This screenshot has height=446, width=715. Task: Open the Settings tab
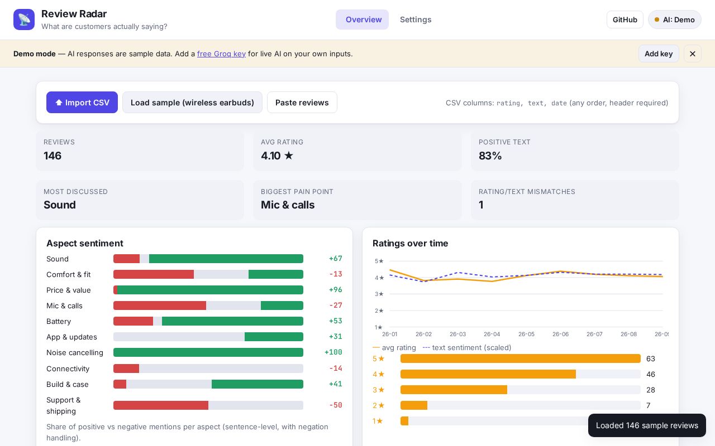(416, 20)
